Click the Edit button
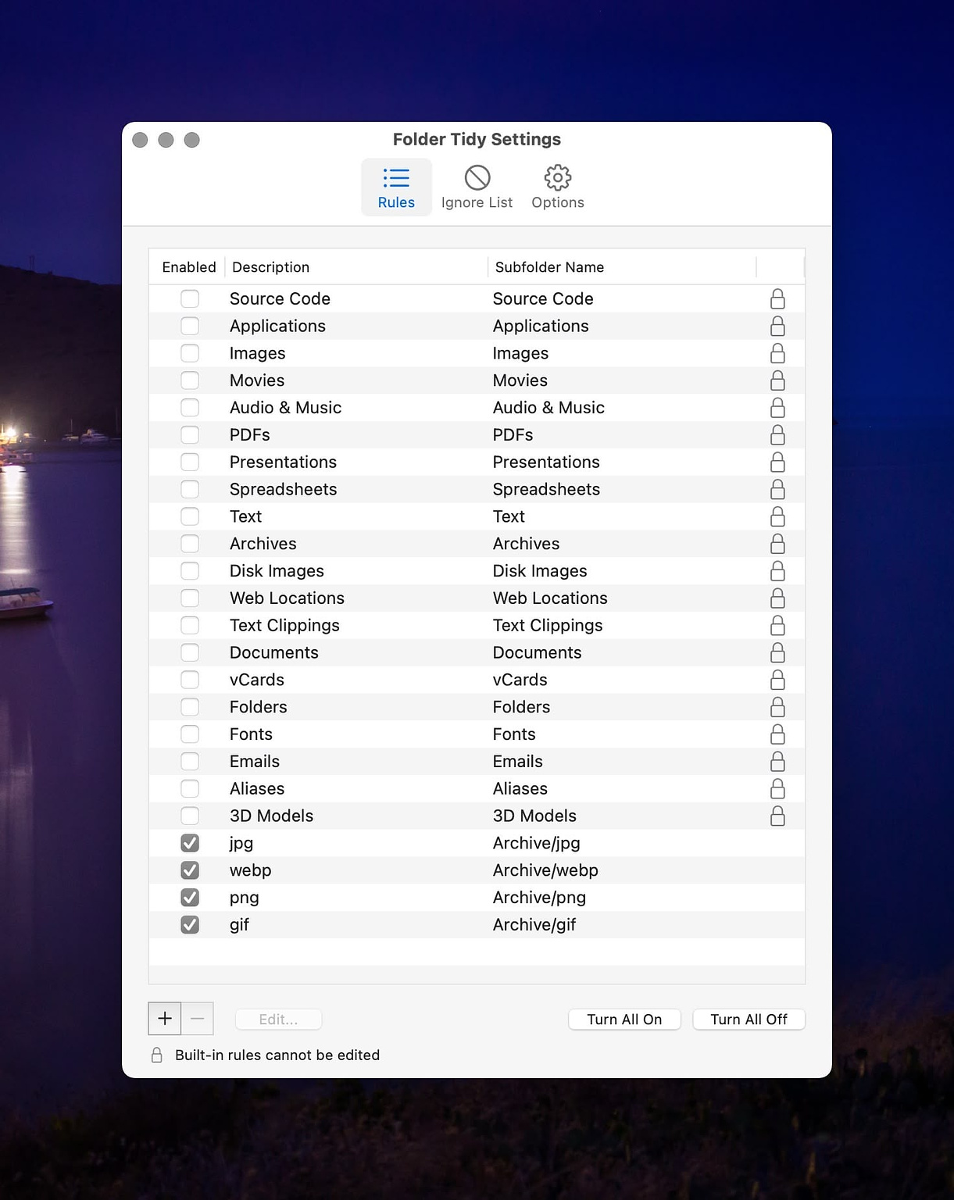Image resolution: width=954 pixels, height=1200 pixels. coord(277,1019)
